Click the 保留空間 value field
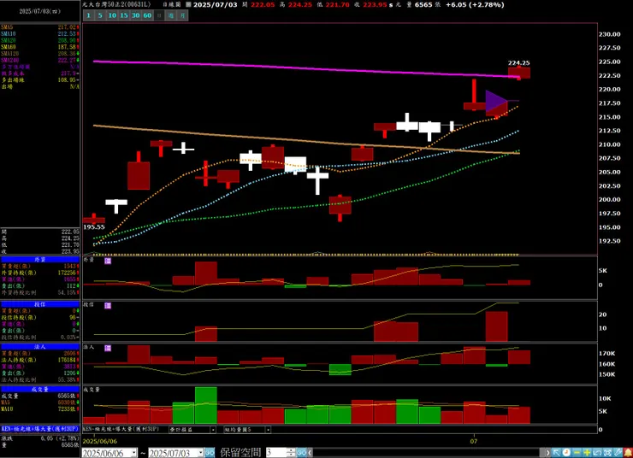Image resolution: width=633 pixels, height=458 pixels. pyautogui.click(x=276, y=453)
